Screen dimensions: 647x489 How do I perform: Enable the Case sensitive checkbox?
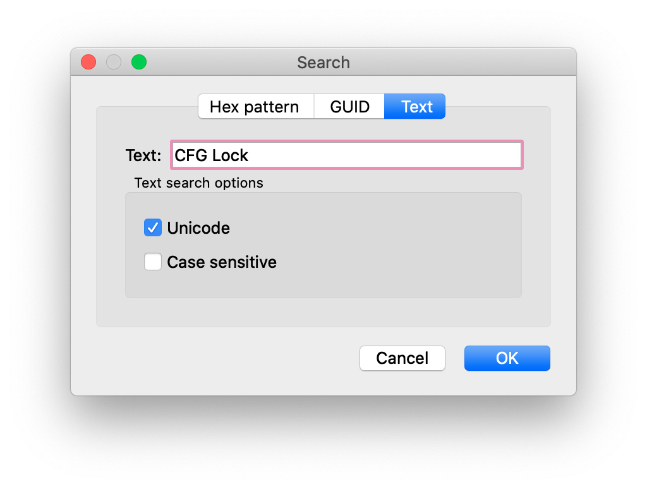pyautogui.click(x=153, y=262)
